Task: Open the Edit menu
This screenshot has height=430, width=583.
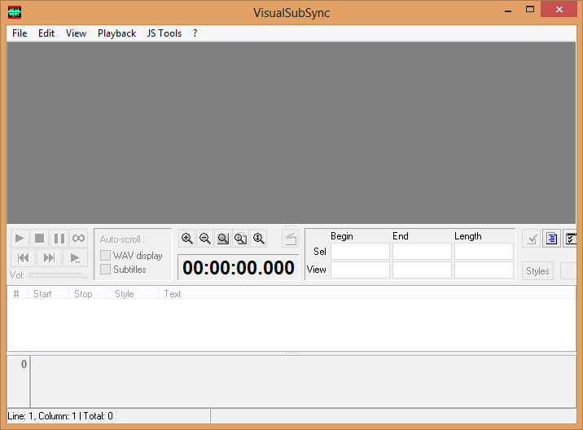Action: [46, 33]
